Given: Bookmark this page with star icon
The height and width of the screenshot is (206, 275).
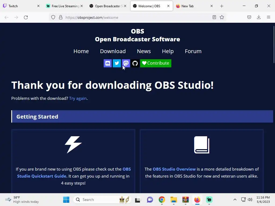Looking at the screenshot, I should click(222, 17).
